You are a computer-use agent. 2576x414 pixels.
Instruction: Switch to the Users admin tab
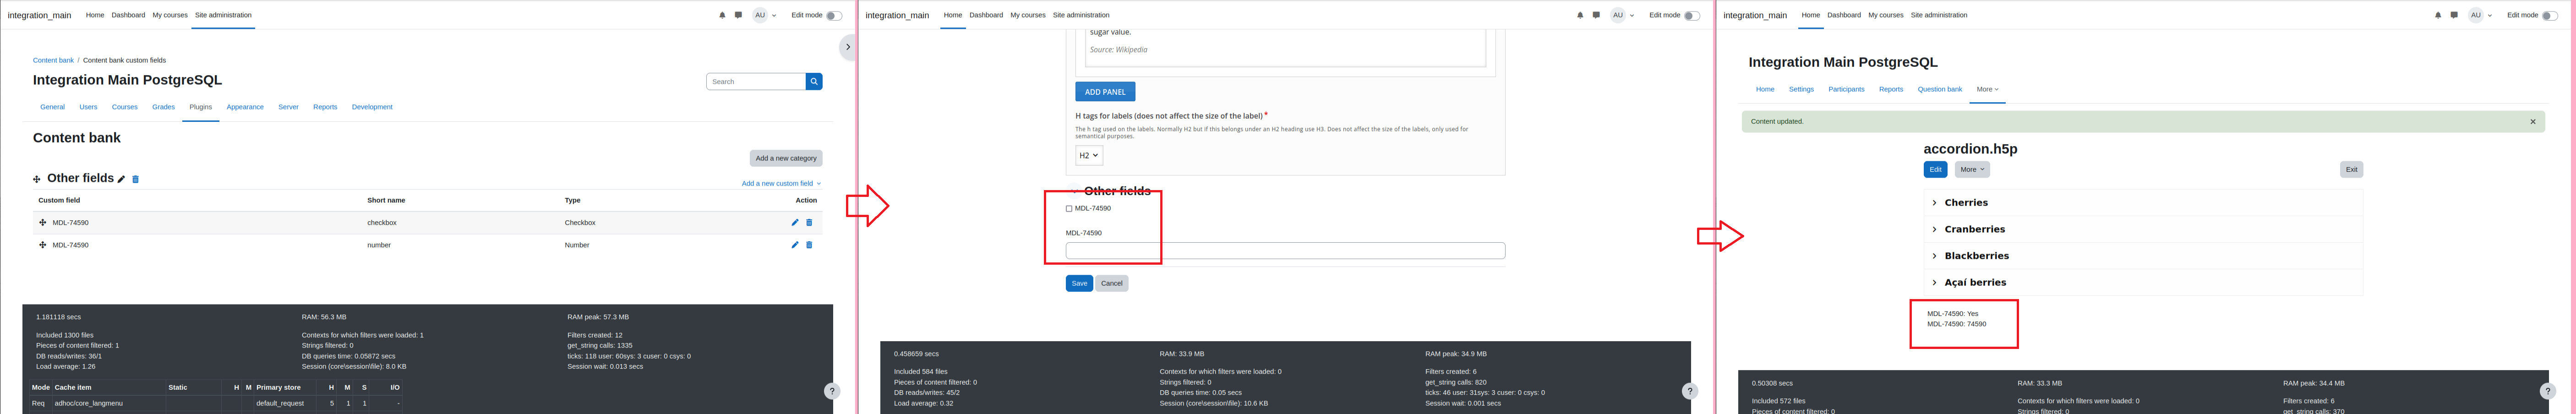point(88,107)
